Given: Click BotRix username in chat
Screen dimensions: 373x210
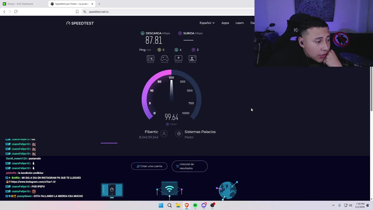Looking at the screenshot, I should (16, 178).
